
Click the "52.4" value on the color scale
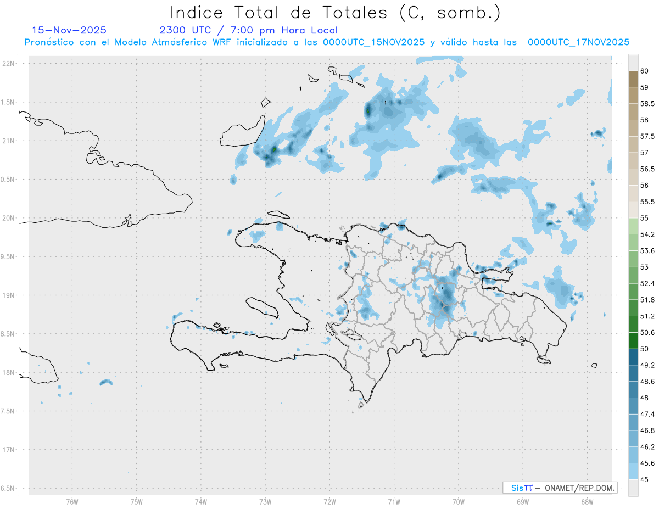(647, 283)
